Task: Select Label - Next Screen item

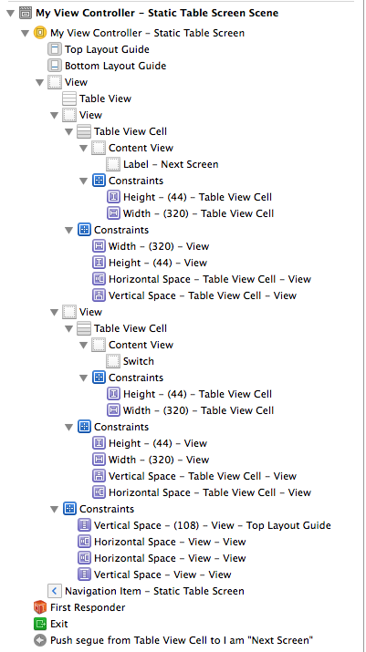Action: (162, 164)
